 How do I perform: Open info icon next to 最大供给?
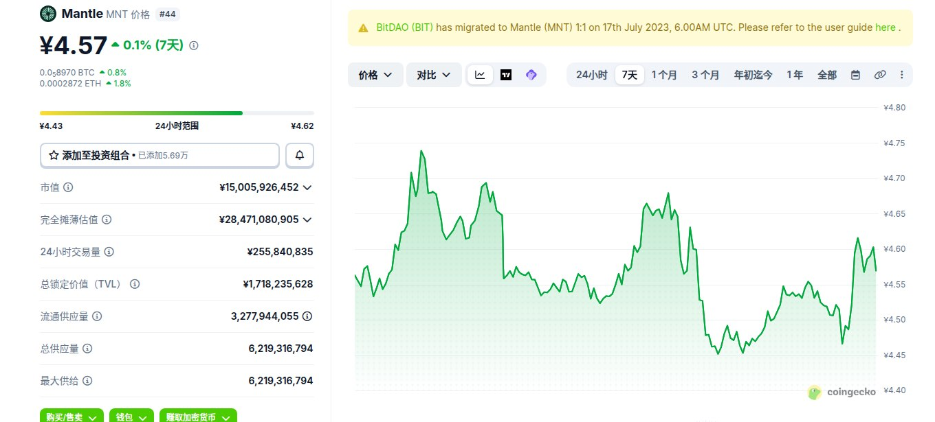click(87, 381)
